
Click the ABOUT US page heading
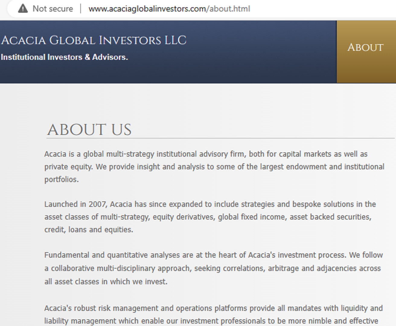click(89, 130)
